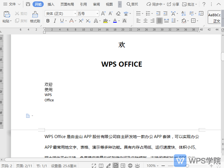Click the Format Painter (格式刷) tool
This screenshot has width=224, height=168.
click(35, 17)
